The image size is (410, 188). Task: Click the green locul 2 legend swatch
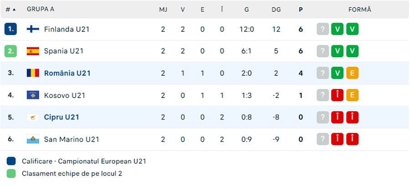pyautogui.click(x=11, y=173)
